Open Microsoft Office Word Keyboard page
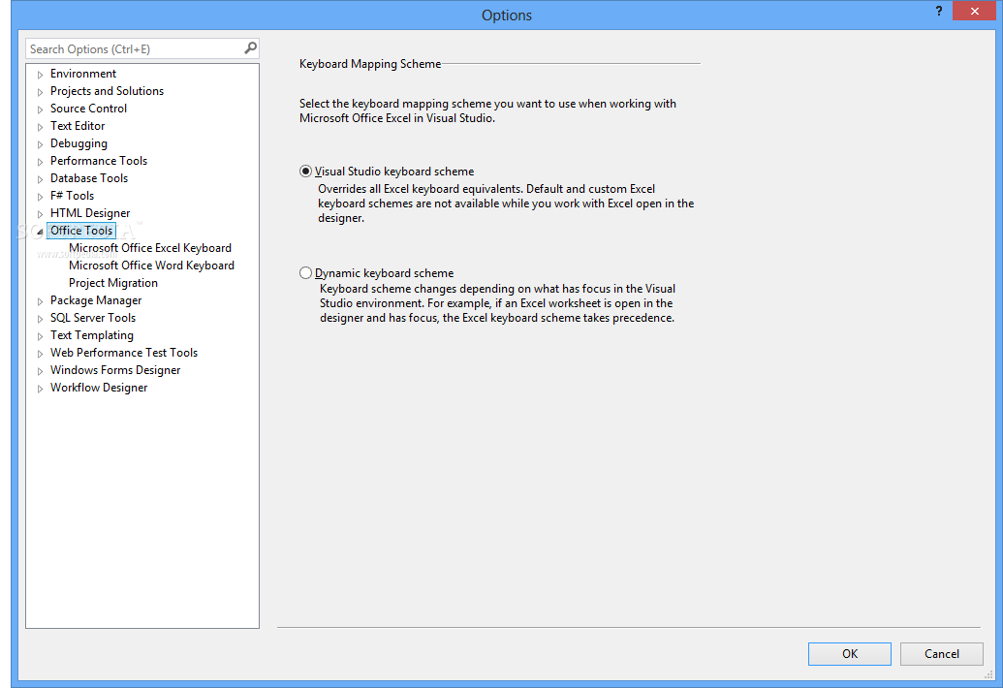 (151, 266)
